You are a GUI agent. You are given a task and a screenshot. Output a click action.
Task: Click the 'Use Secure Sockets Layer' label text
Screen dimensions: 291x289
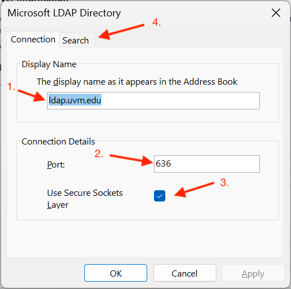(x=85, y=199)
